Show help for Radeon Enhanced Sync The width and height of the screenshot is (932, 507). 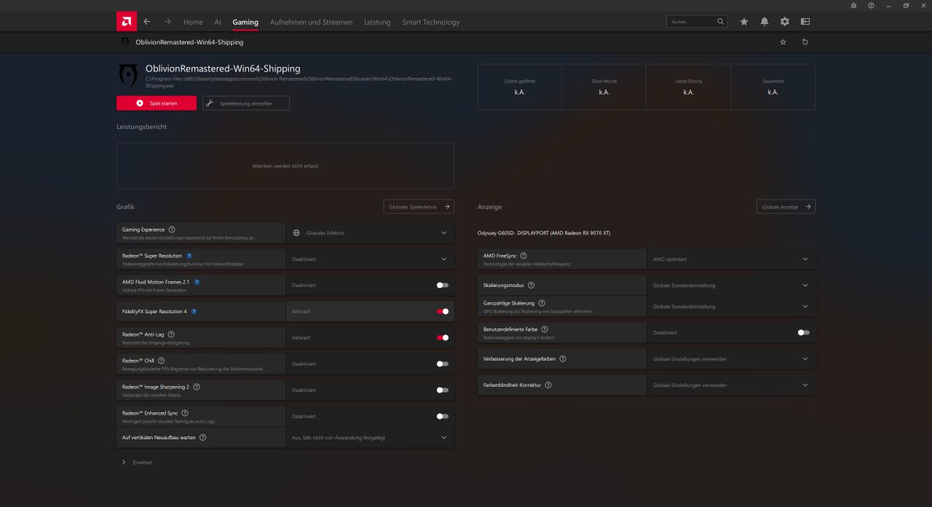pyautogui.click(x=185, y=413)
